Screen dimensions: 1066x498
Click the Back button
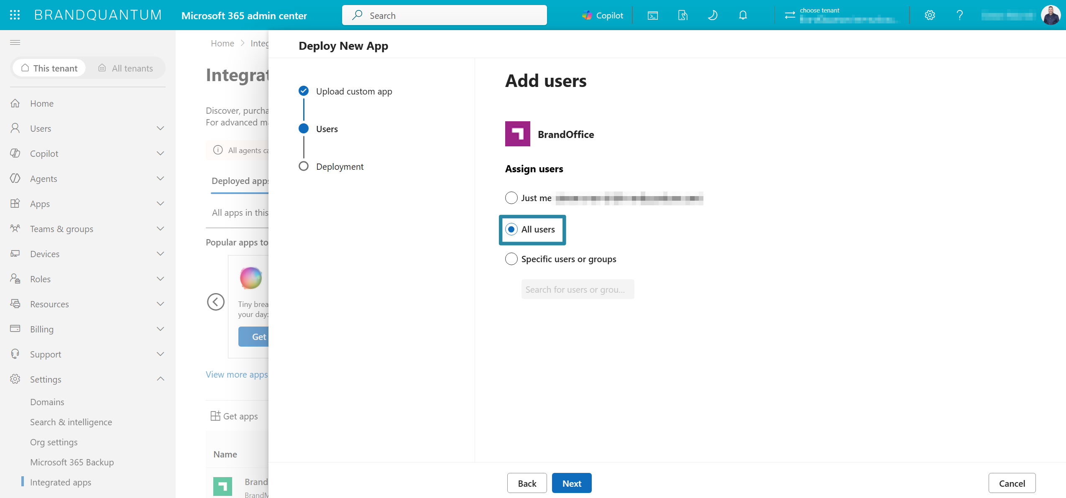coord(527,483)
